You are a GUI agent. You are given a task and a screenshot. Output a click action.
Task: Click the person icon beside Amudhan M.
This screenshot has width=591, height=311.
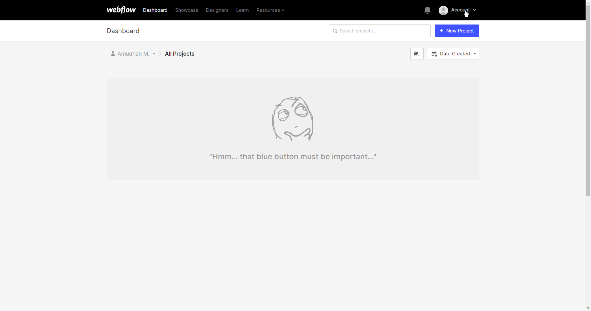(x=113, y=53)
